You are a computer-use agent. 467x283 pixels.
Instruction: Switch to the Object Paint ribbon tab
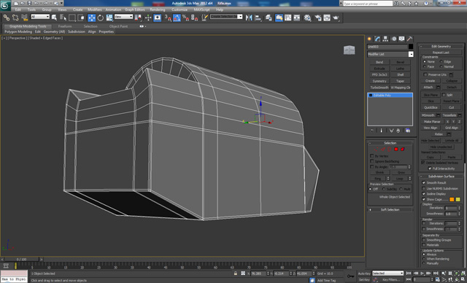point(118,26)
